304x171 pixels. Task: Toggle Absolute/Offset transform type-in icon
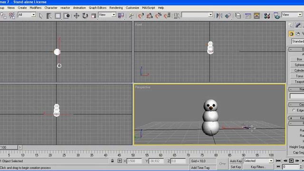[120, 161]
